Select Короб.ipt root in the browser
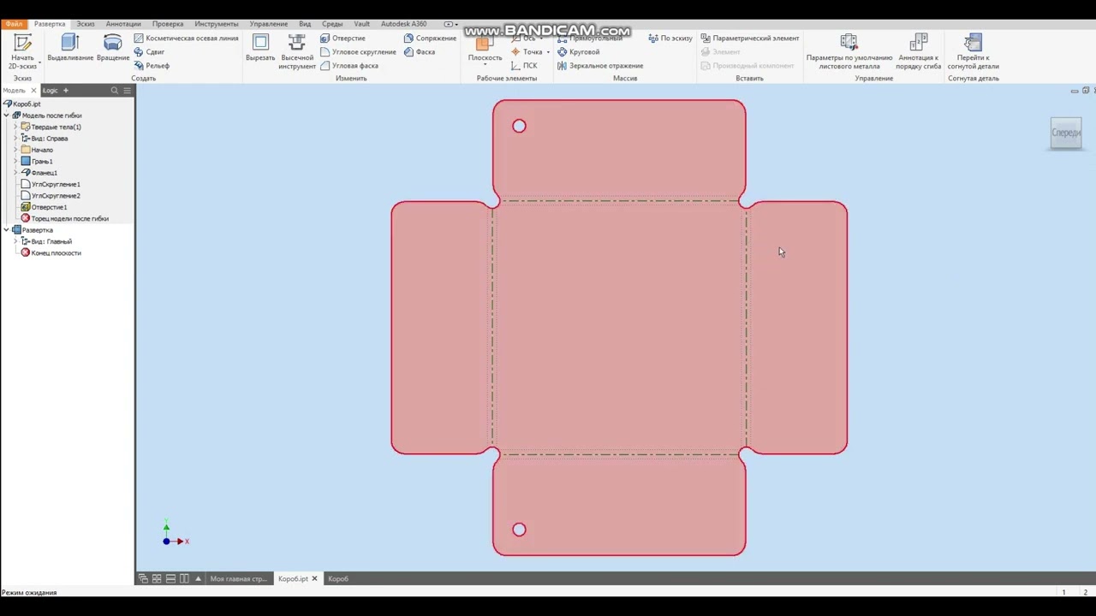Viewport: 1096px width, 616px height. [22, 104]
